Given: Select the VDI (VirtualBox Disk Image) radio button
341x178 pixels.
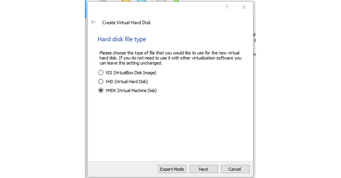Looking at the screenshot, I should [x=101, y=73].
